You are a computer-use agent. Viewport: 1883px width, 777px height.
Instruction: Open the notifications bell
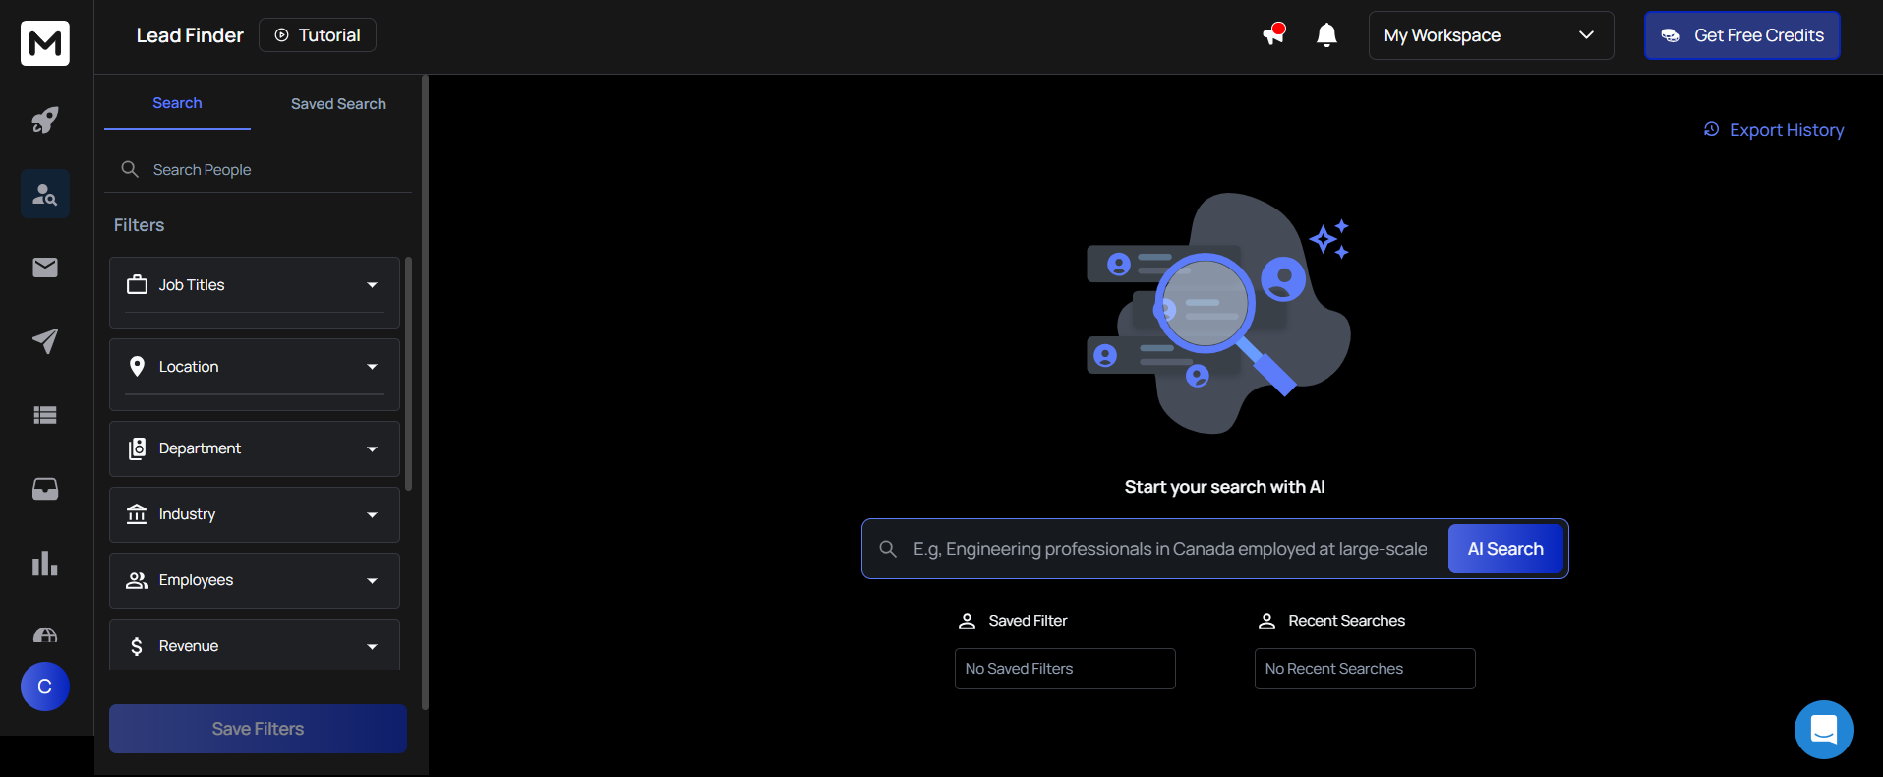tap(1326, 35)
